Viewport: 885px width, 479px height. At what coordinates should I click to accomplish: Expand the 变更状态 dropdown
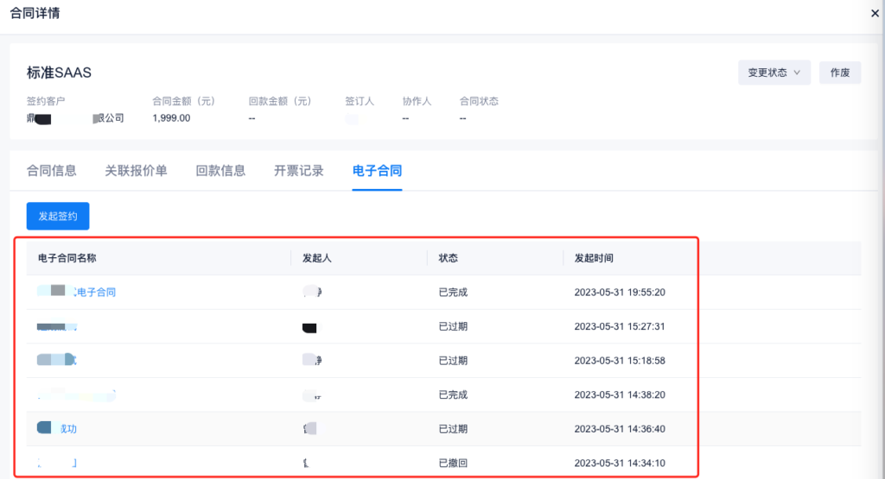coord(774,72)
